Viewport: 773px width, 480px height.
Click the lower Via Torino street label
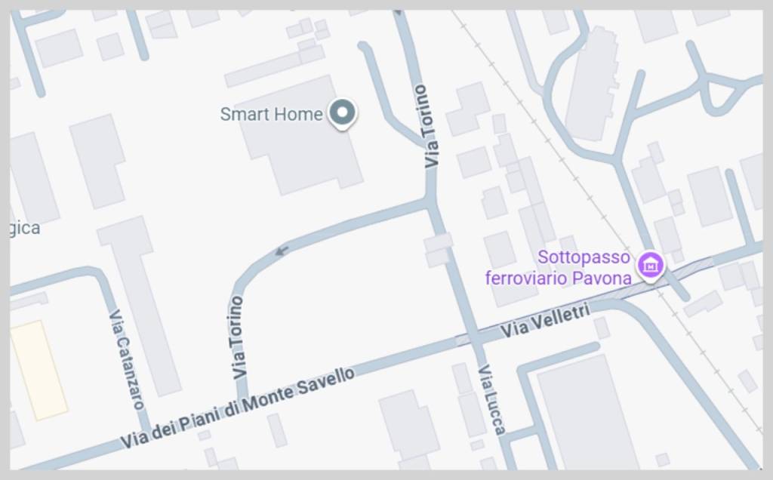tap(238, 337)
